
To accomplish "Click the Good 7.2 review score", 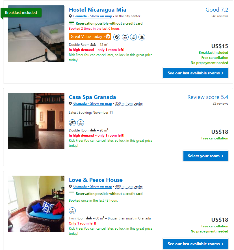I will pos(217,10).
